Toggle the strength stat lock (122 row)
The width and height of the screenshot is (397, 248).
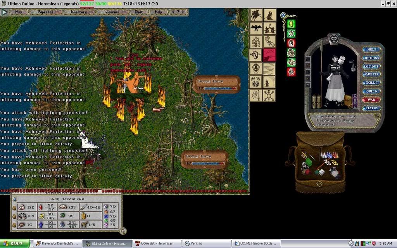(14, 208)
